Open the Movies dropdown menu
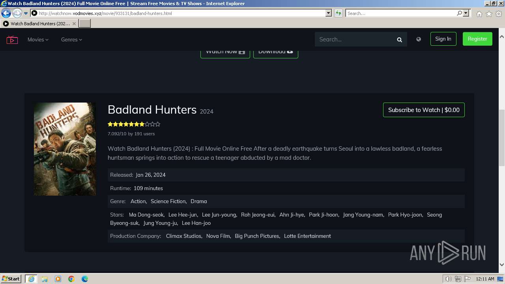This screenshot has width=505, height=284. pos(38,39)
